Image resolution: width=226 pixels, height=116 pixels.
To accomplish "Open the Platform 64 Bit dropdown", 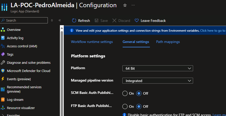I will pos(158,68).
